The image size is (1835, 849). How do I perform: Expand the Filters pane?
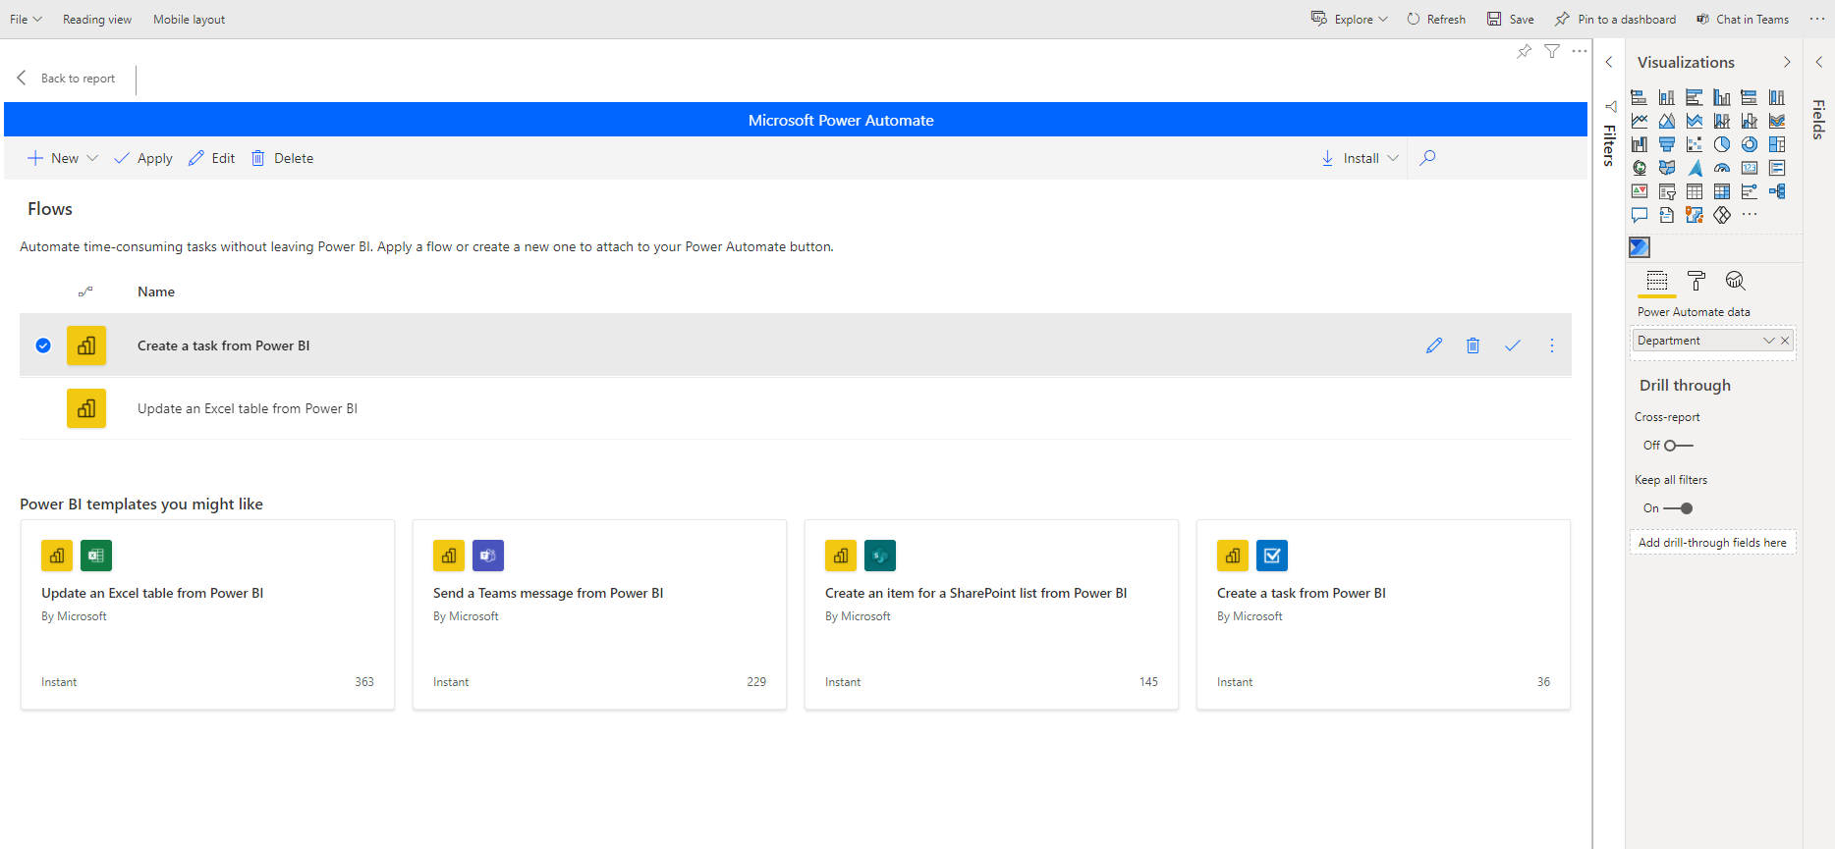click(1609, 62)
